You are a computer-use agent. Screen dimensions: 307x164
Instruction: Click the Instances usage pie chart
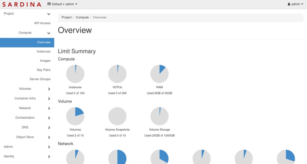(x=75, y=74)
